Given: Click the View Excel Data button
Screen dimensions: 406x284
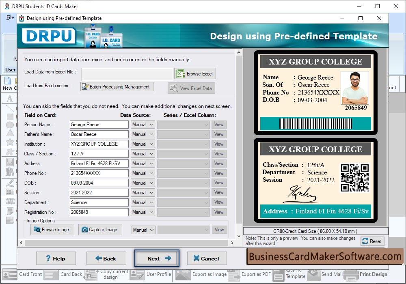Looking at the screenshot, I should click(x=191, y=88).
